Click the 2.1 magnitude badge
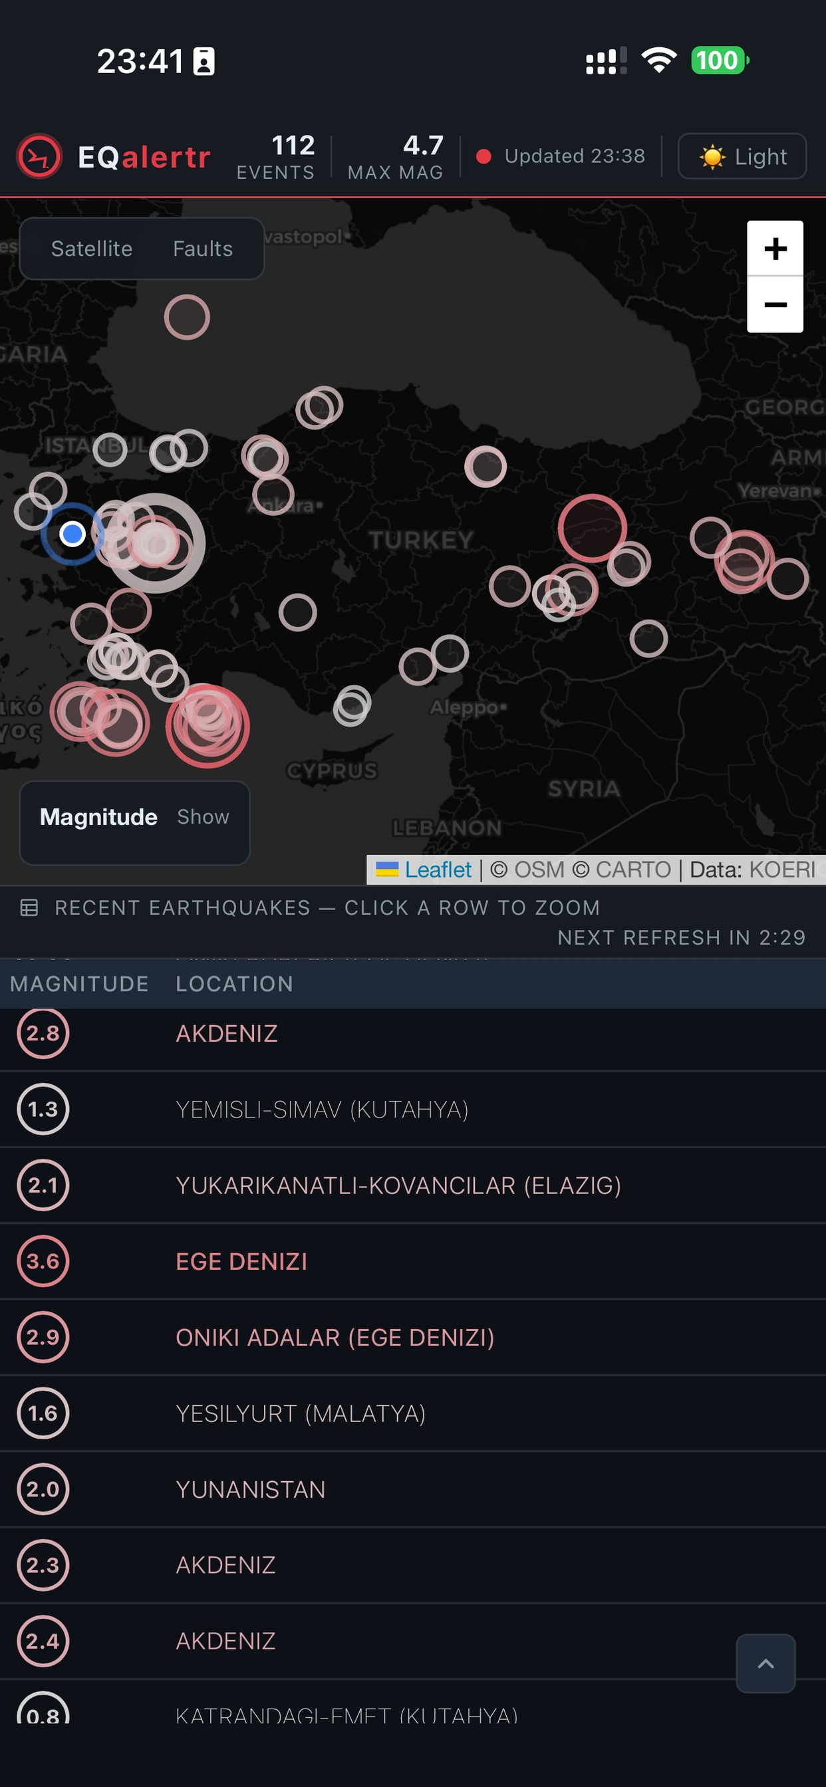Viewport: 826px width, 1787px height. pyautogui.click(x=43, y=1185)
